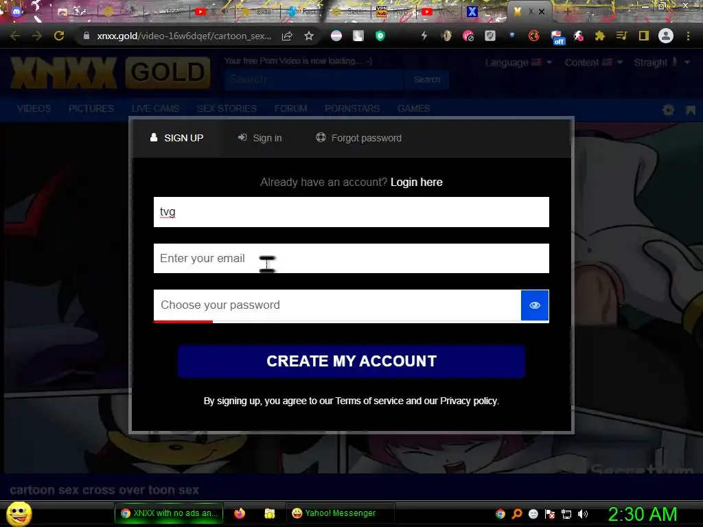703x527 pixels.
Task: Expand the Content dropdown
Action: [594, 62]
